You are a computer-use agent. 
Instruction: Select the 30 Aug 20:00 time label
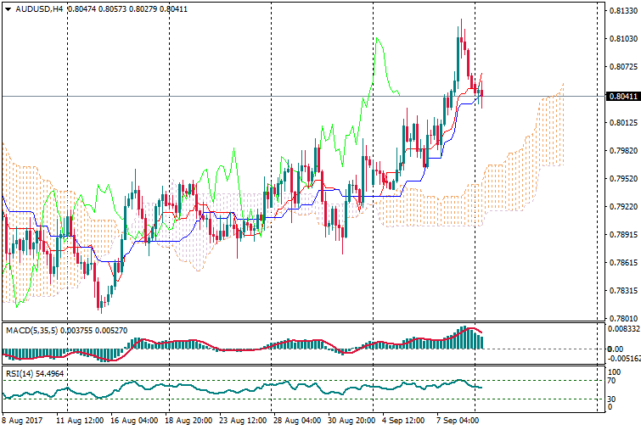350,419
